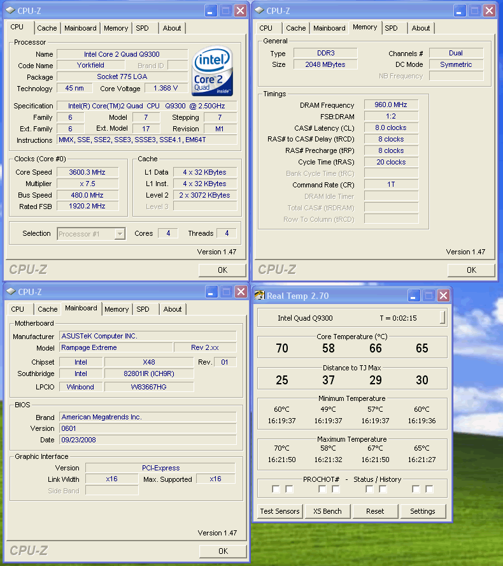Click the 480.0 MHz bus speed value
Screen dimensions: 503x566
[88, 195]
